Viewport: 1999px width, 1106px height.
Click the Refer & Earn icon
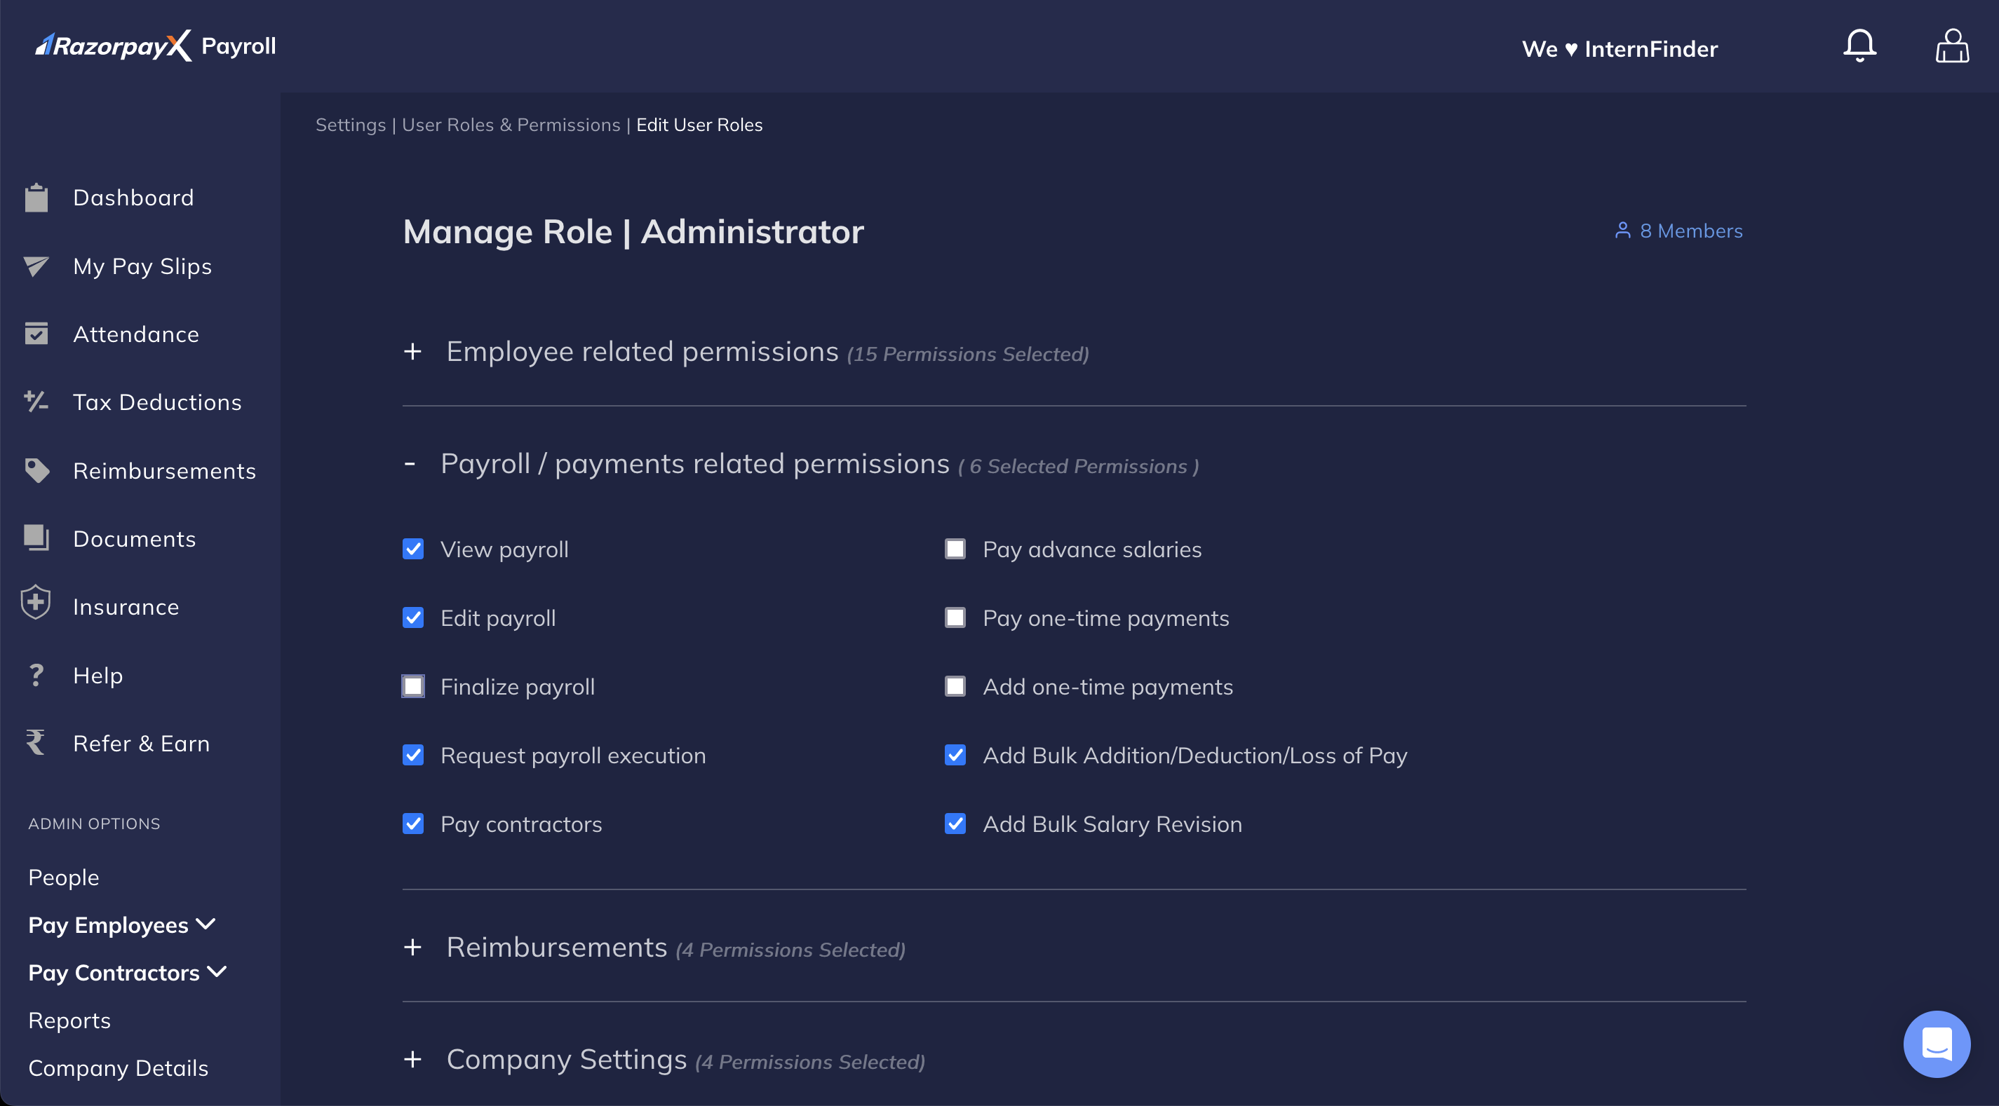[x=36, y=742]
